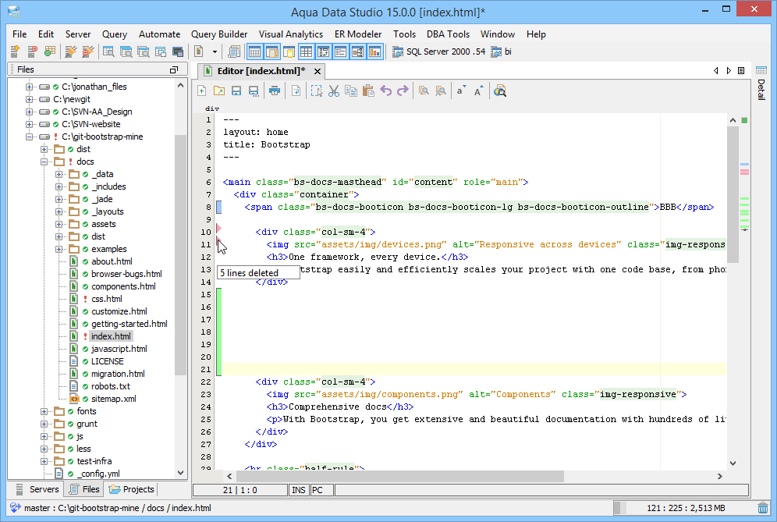Switch to the Projects tab
The width and height of the screenshot is (777, 522).
tap(132, 489)
